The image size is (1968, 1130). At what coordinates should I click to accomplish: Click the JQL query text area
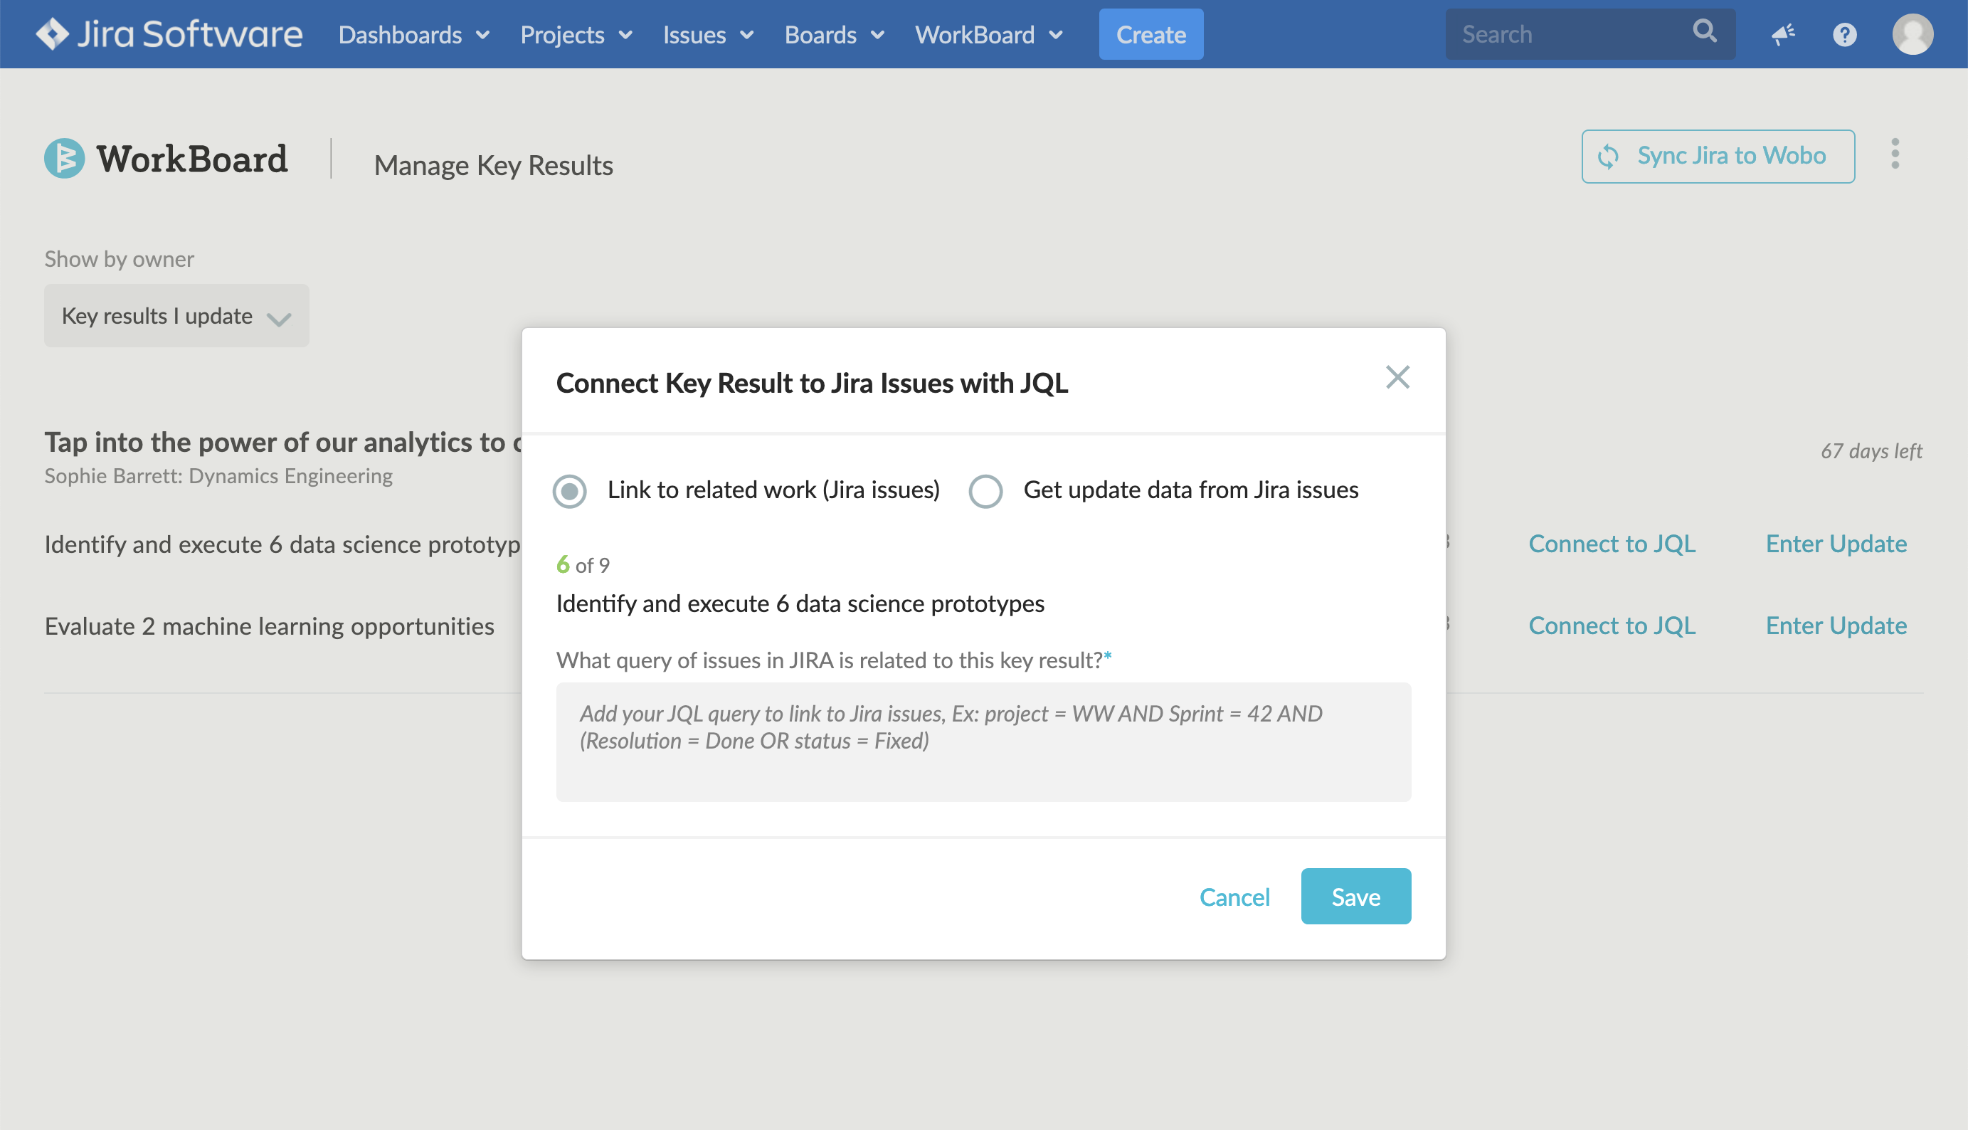(983, 742)
